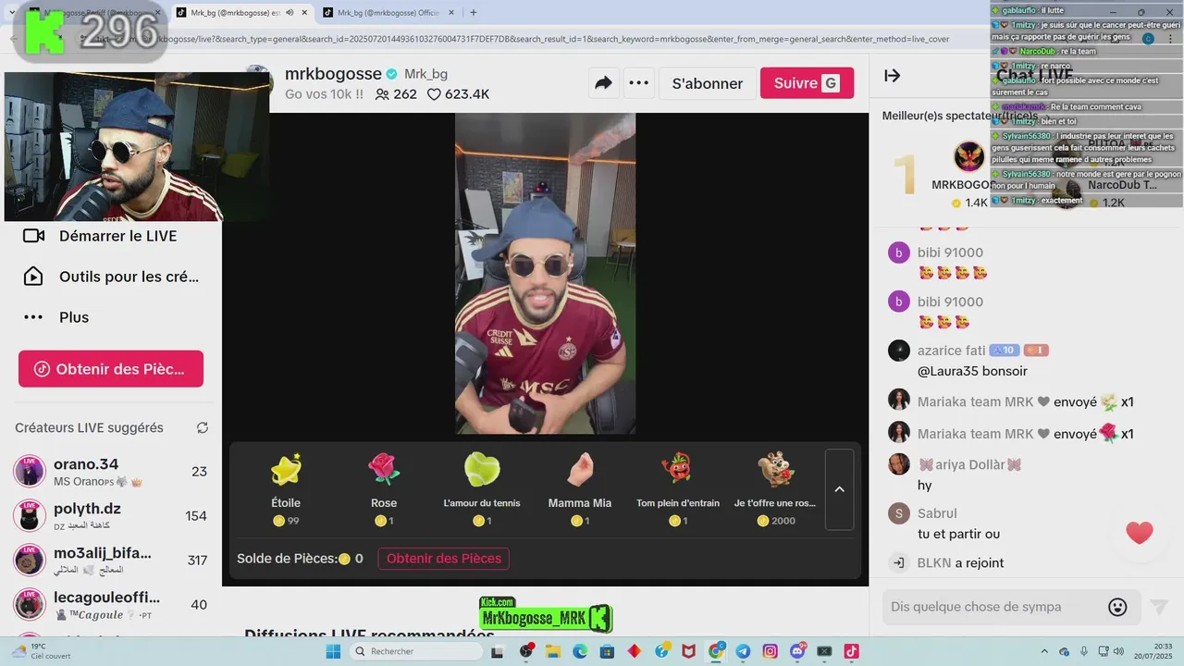
Task: Click the browser address bar URL
Action: (555, 39)
